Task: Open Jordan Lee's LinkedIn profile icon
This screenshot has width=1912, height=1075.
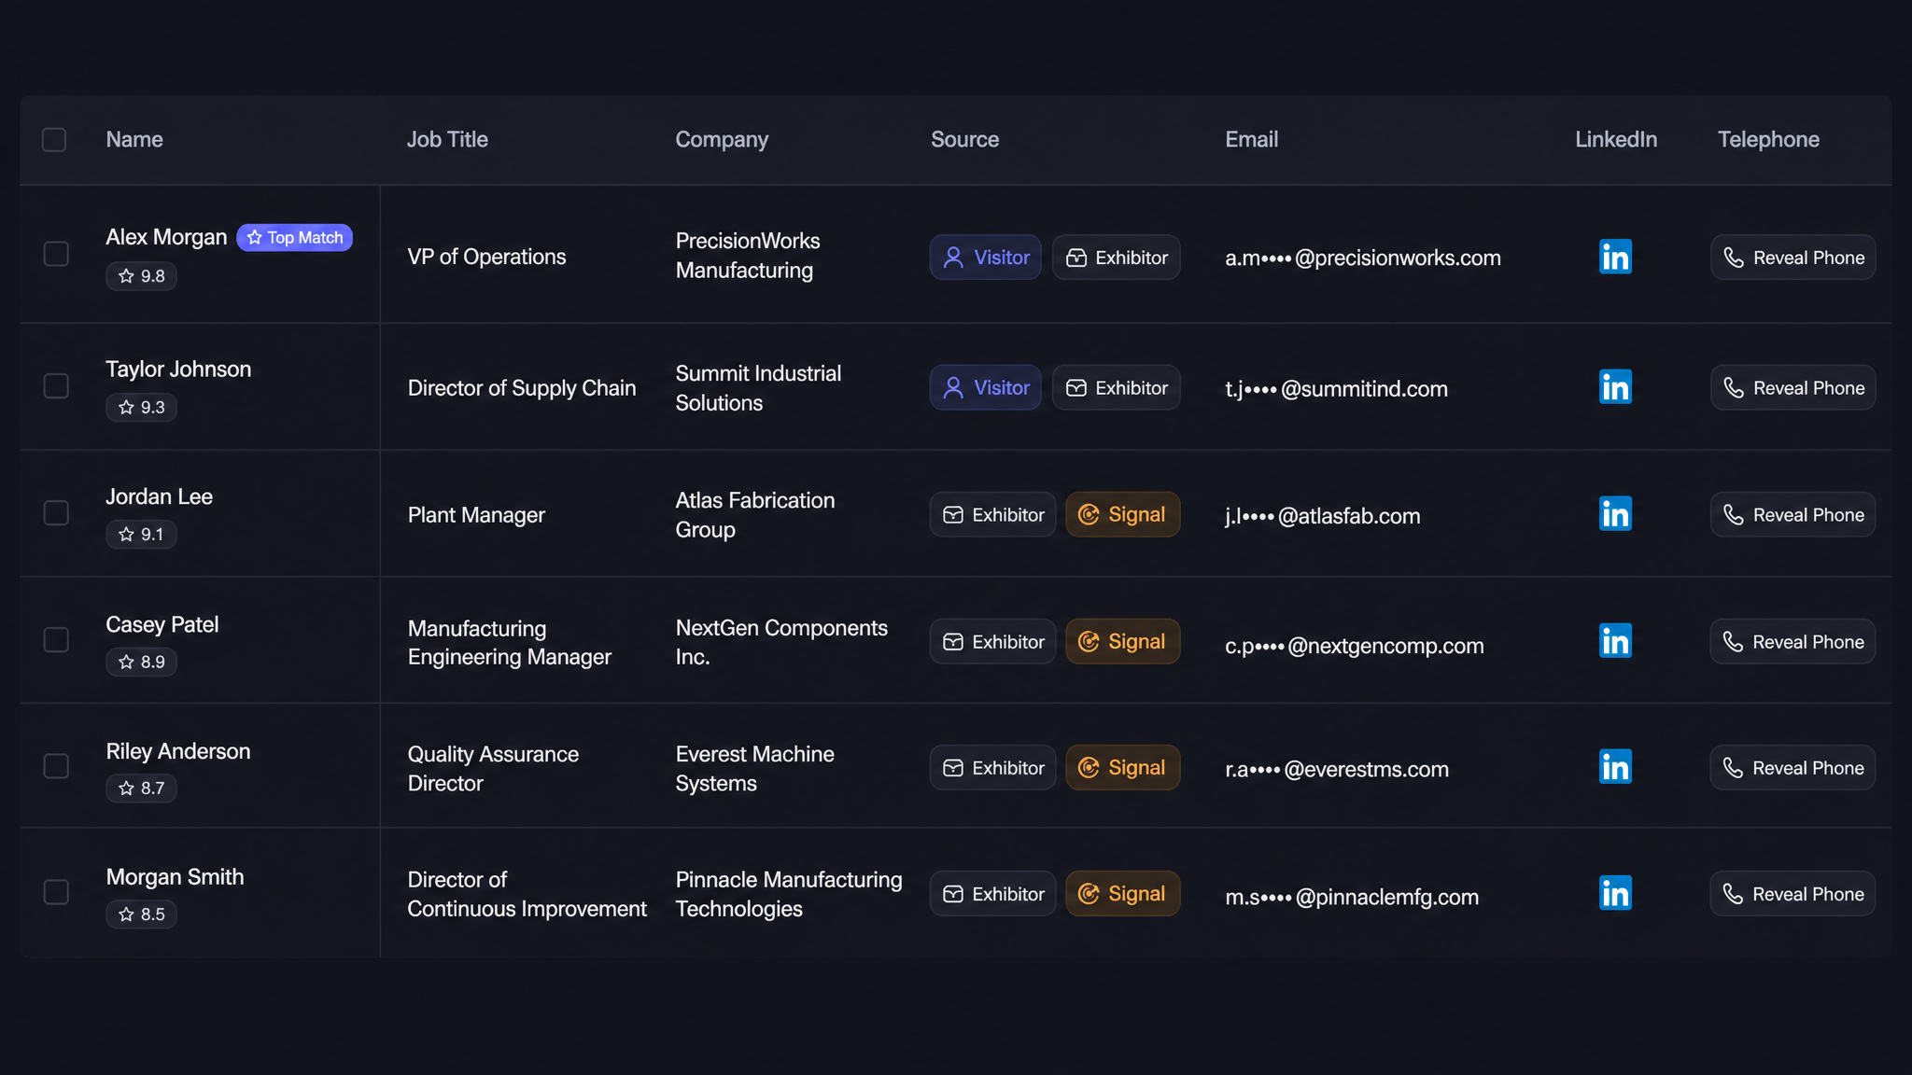Action: (1615, 513)
